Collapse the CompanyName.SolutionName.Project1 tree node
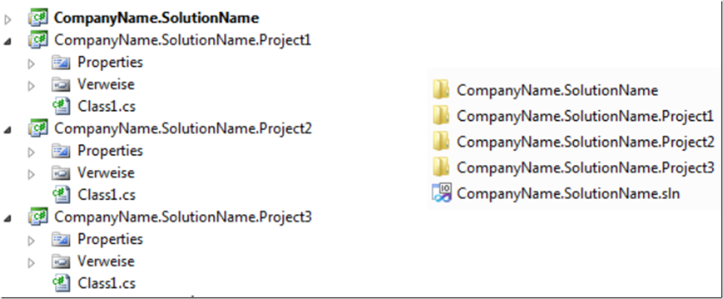The image size is (723, 299). tap(8, 42)
